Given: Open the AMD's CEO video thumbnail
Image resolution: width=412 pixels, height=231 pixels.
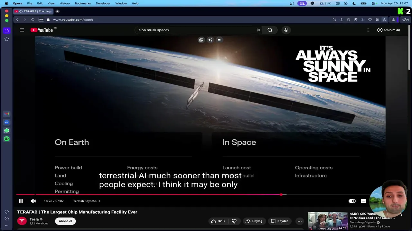Looking at the screenshot, I should [x=327, y=221].
